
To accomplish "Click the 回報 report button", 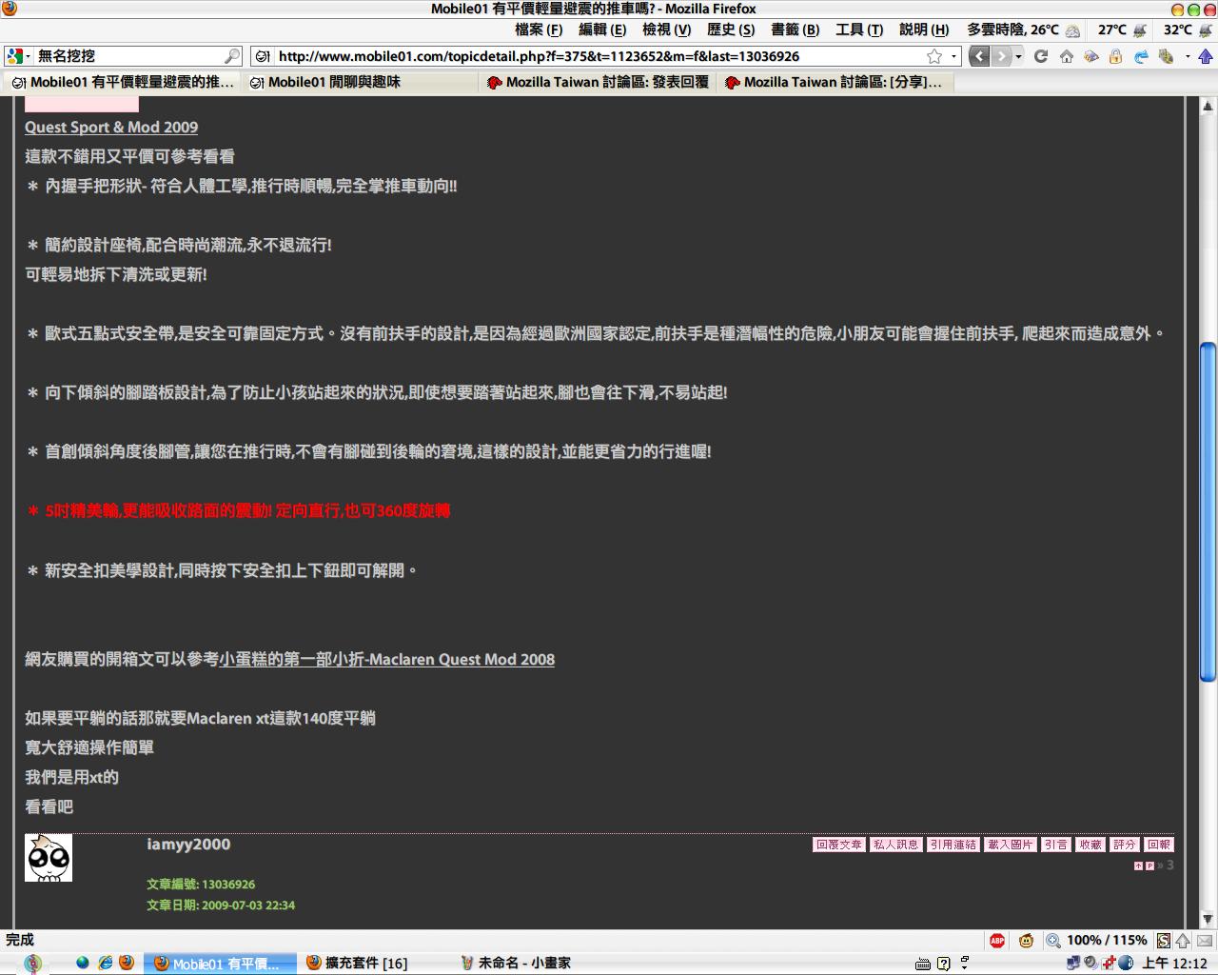I will pos(1159,845).
